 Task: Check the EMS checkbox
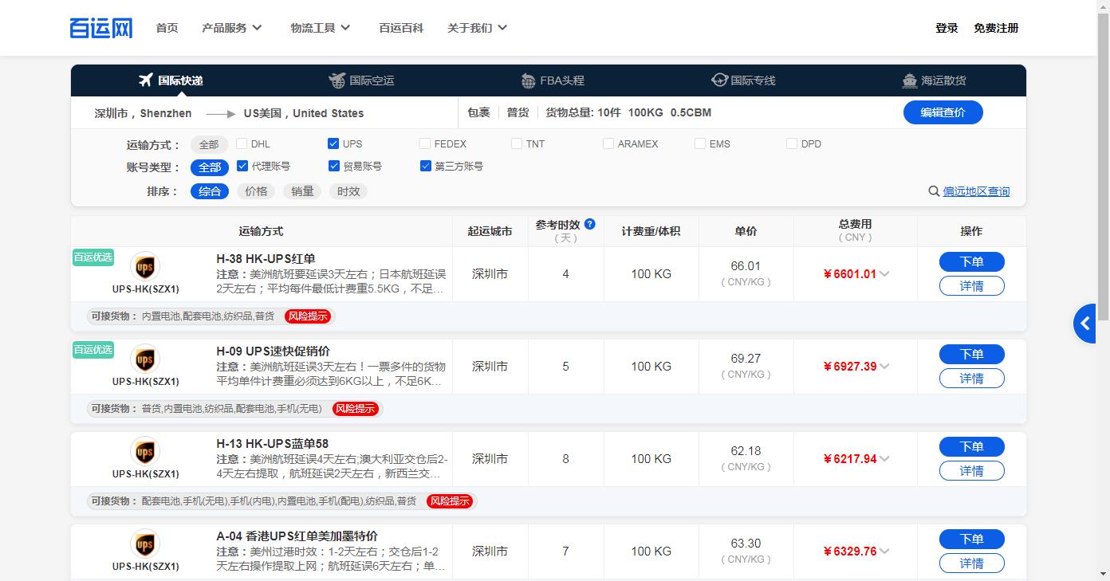pyautogui.click(x=700, y=143)
